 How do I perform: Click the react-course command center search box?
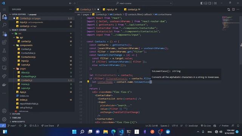pos(125,3)
